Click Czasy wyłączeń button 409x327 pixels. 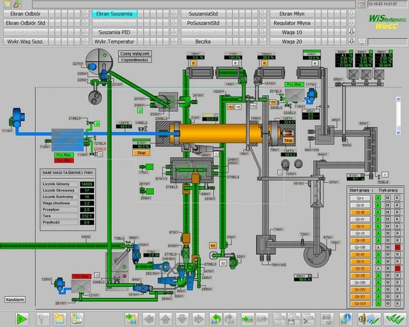[x=135, y=54]
